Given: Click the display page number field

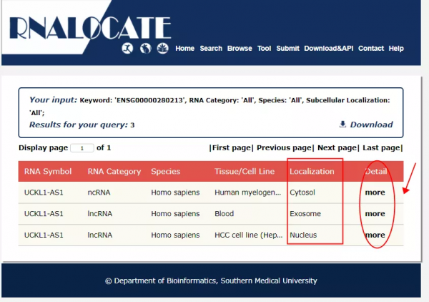Looking at the screenshot, I should click(82, 148).
